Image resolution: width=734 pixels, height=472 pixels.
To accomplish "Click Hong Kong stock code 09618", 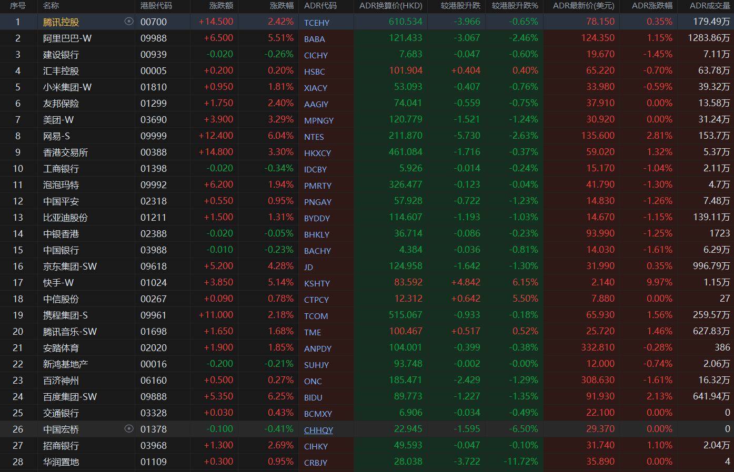I will tap(154, 266).
